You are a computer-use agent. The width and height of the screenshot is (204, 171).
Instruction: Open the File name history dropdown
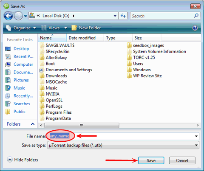[196, 136]
